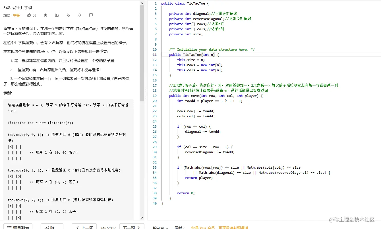Click the problem counter showing 348/2047
The width and height of the screenshot is (381, 229).
108,227
